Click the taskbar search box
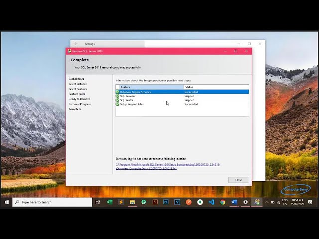The height and width of the screenshot is (239, 319). click(52, 202)
